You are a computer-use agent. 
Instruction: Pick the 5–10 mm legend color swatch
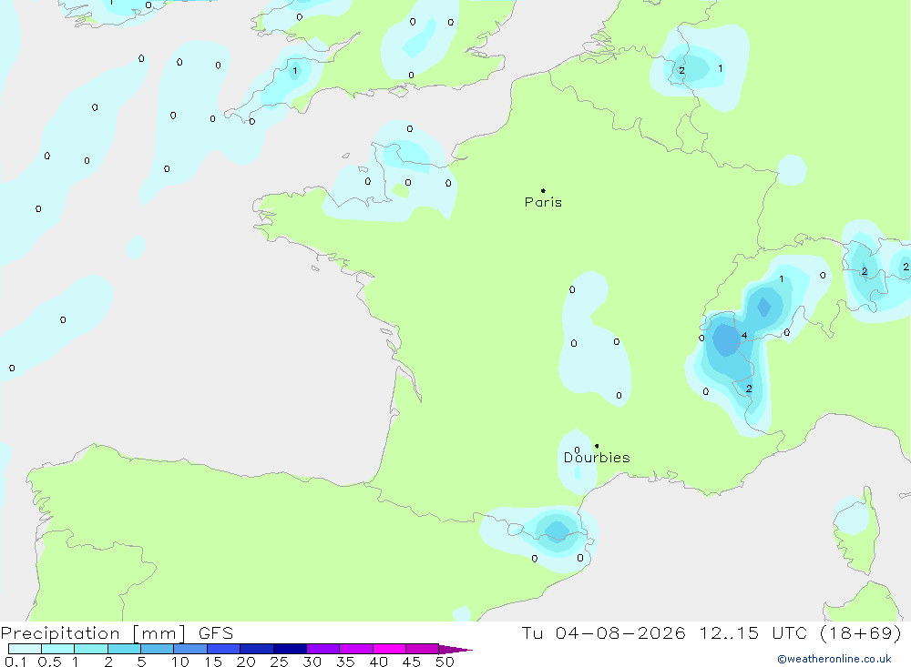(158, 649)
